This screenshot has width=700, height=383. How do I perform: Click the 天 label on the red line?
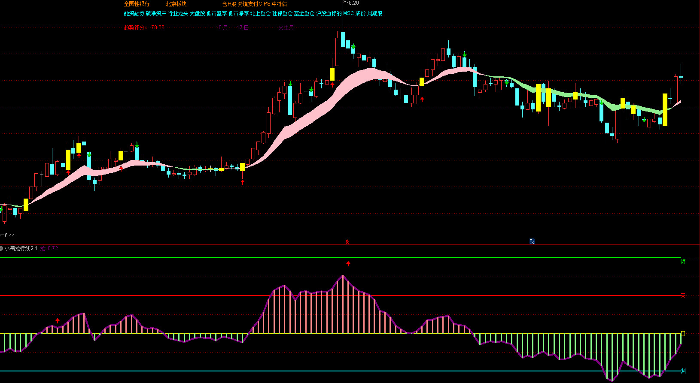pos(683,296)
